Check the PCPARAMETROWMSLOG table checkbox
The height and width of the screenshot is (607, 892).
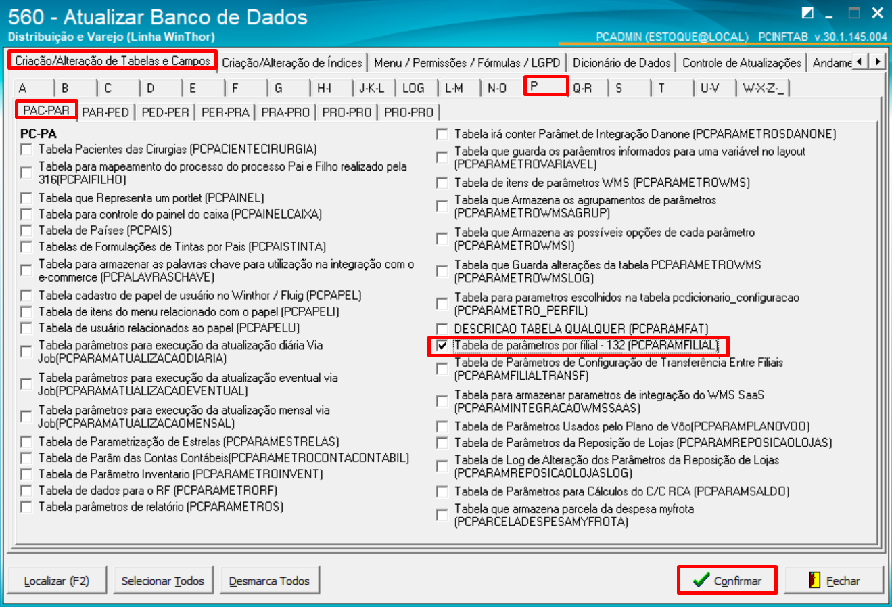point(442,271)
